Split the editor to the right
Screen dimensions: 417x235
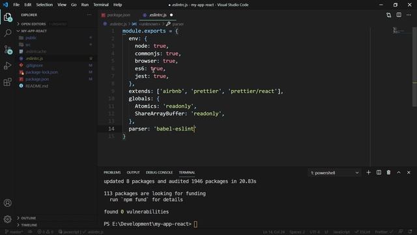(x=399, y=15)
